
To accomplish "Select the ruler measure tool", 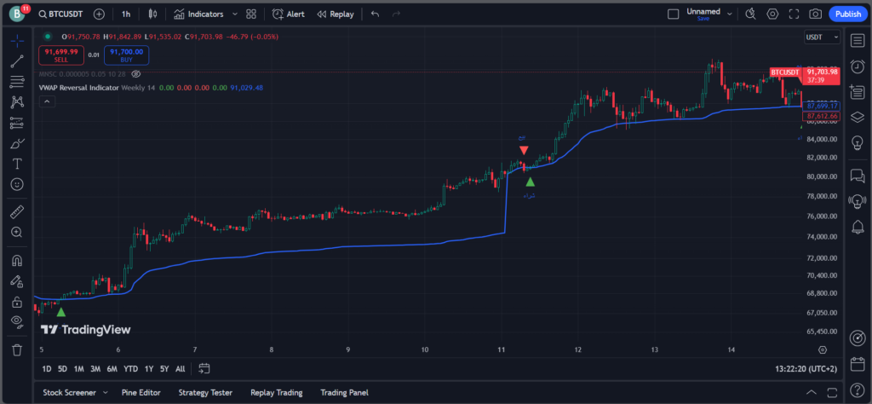I will click(x=17, y=211).
